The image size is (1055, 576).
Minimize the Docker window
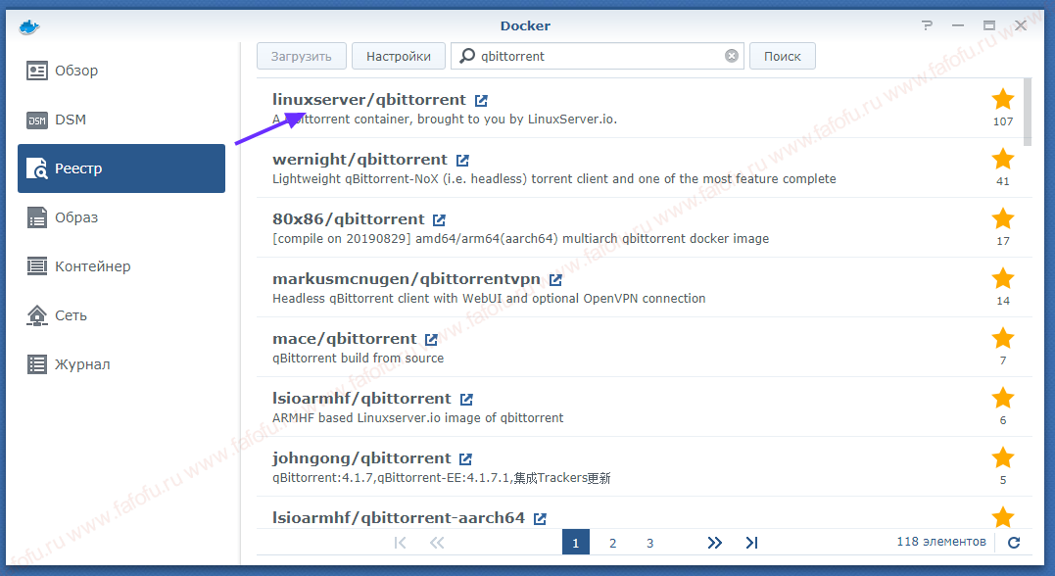958,25
